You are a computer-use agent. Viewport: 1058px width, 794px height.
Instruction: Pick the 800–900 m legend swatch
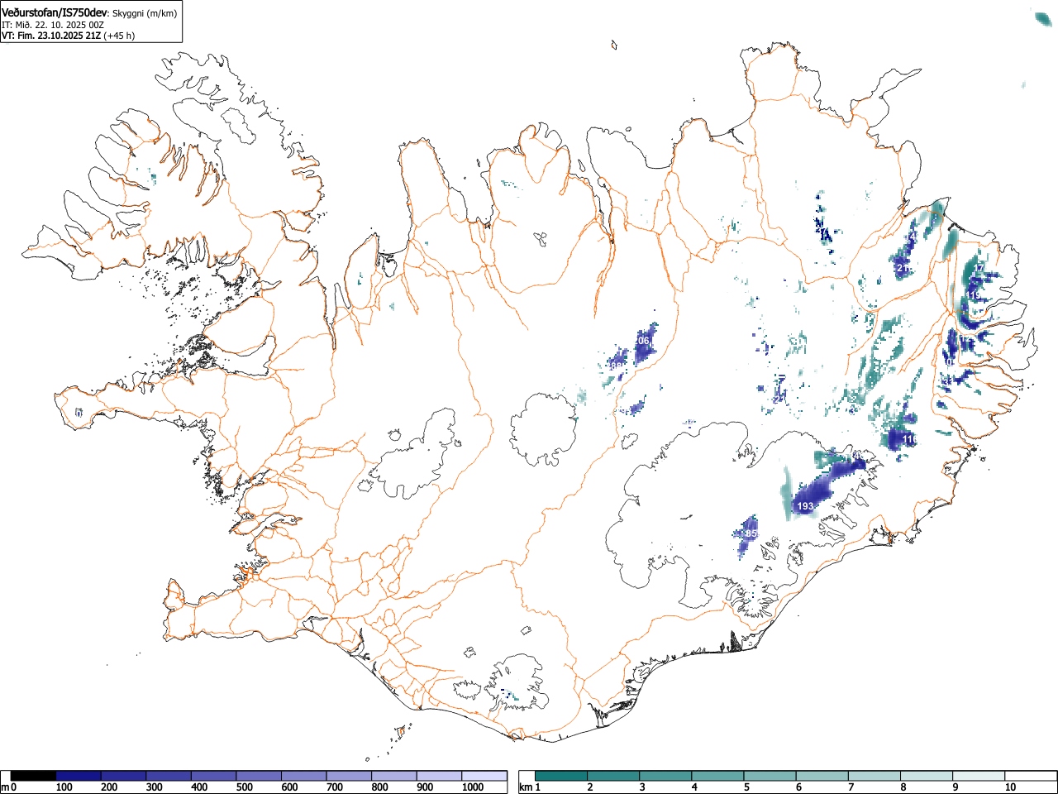click(394, 776)
